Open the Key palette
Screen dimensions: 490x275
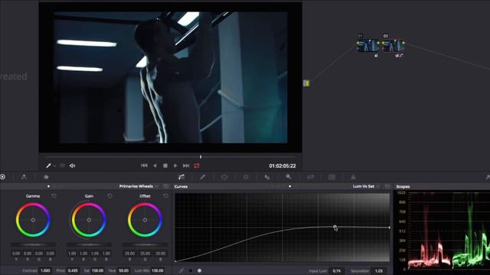289,176
